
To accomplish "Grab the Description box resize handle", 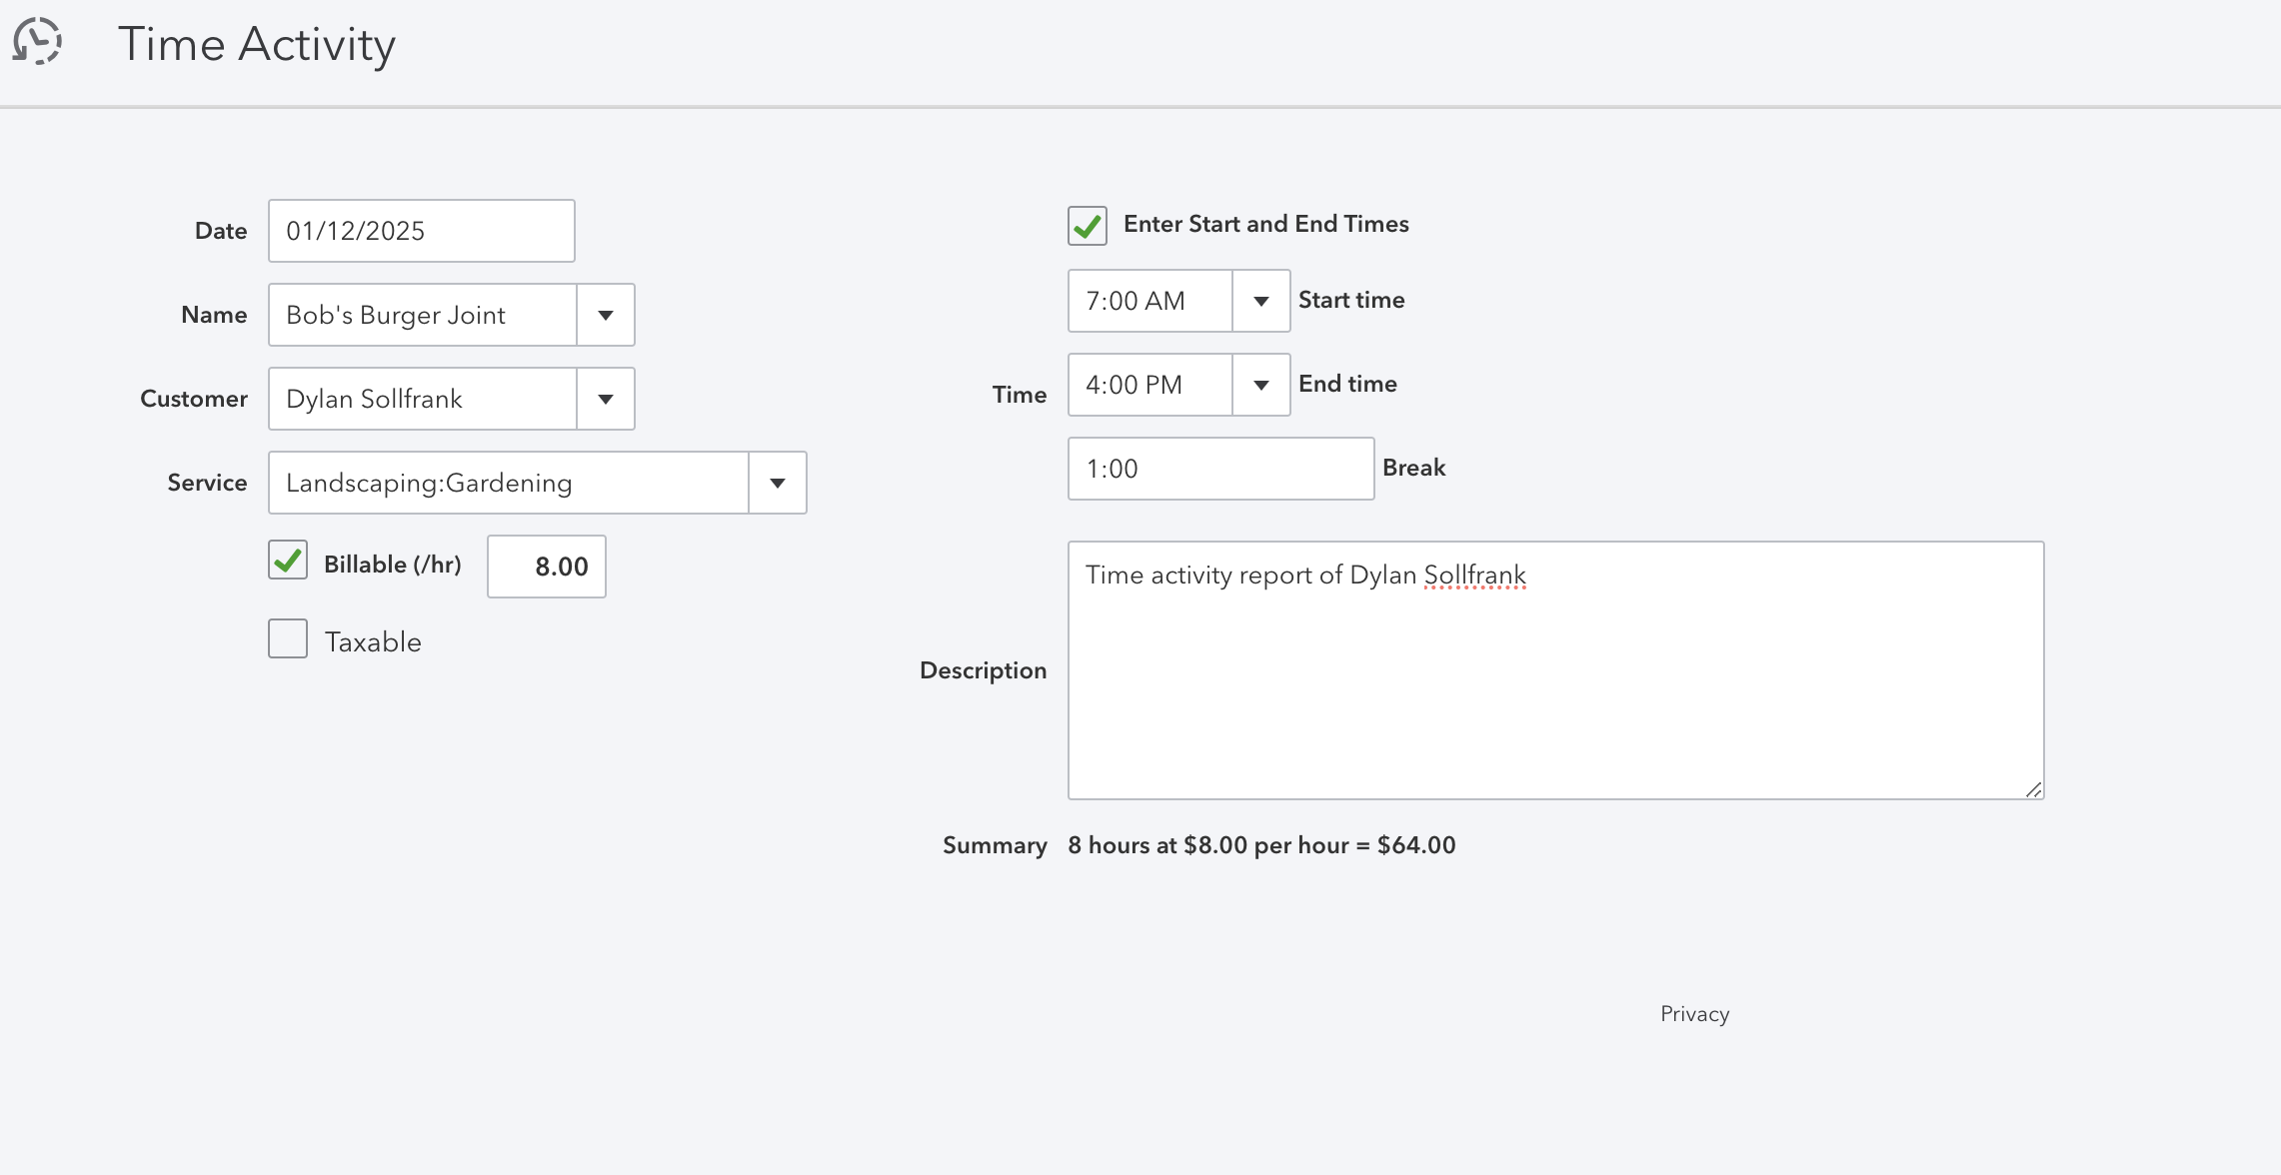I will pos(2034,790).
